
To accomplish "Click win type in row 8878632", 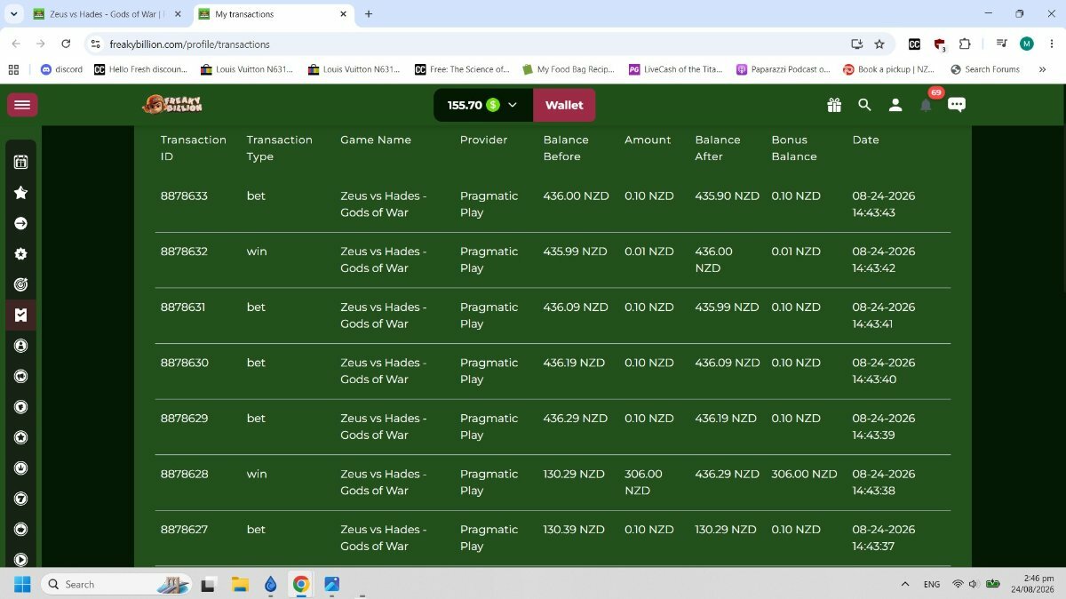I will click(257, 252).
